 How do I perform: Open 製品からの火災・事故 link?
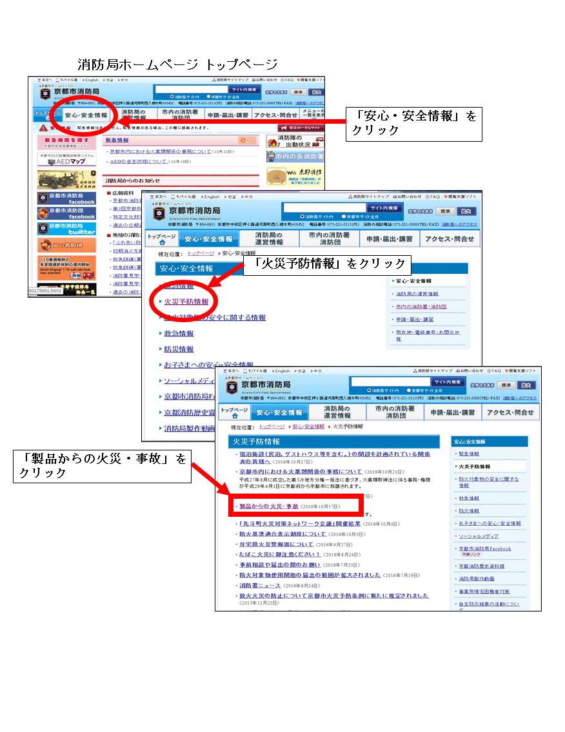point(269,506)
